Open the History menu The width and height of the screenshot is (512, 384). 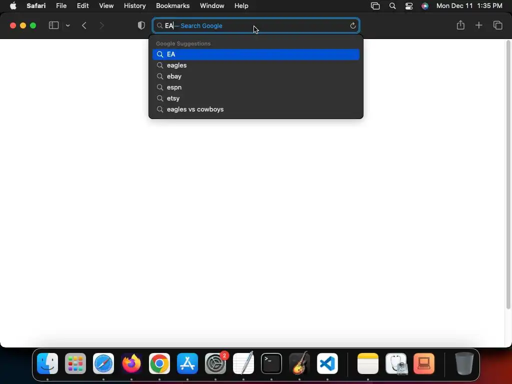(134, 6)
